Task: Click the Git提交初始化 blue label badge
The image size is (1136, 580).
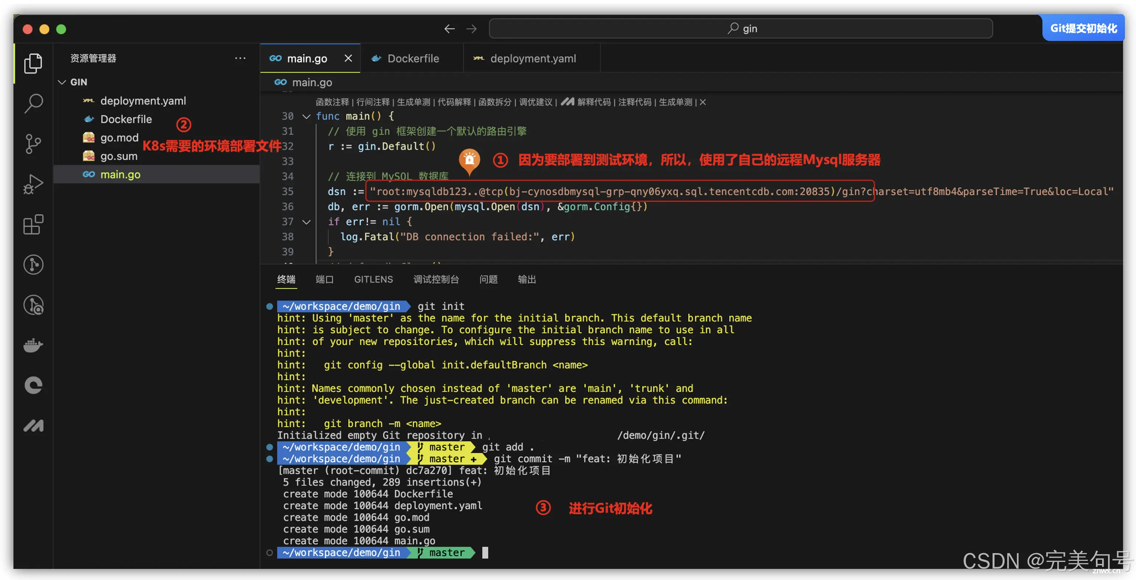Action: tap(1083, 29)
